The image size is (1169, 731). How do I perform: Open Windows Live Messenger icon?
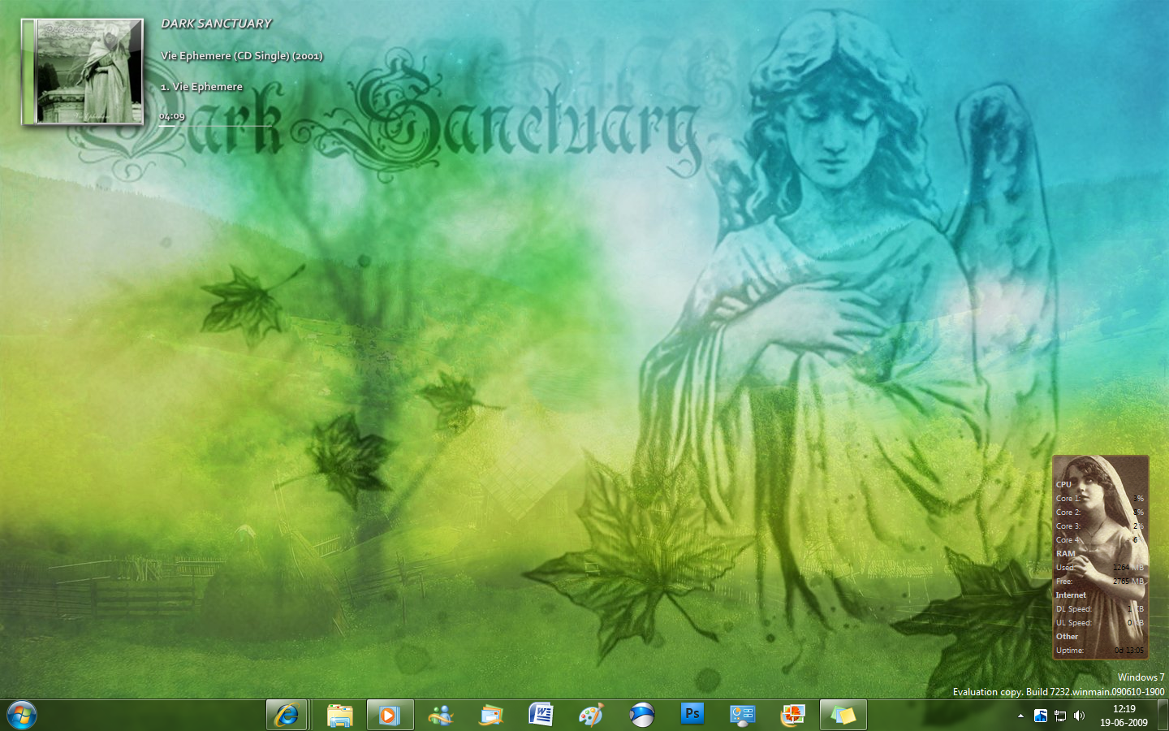(441, 715)
